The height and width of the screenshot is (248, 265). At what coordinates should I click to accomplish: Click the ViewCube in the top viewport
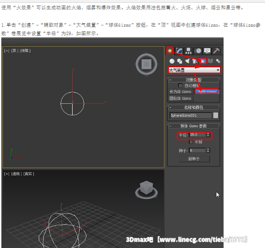click(147, 64)
